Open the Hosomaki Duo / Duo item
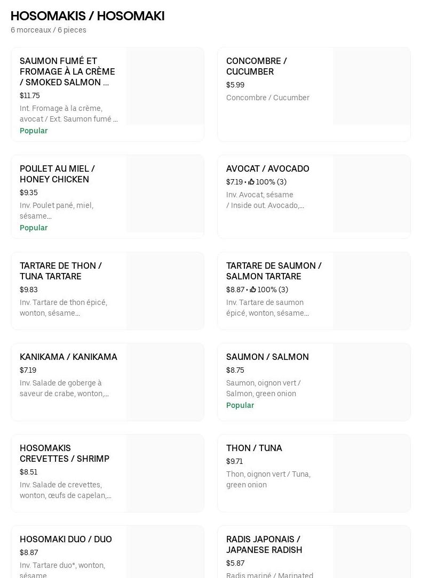The height and width of the screenshot is (578, 429). pos(66,539)
